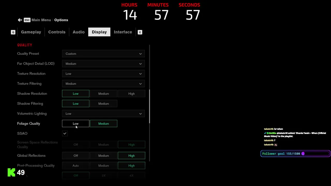Click the Global Reflections label
The width and height of the screenshot is (331, 186).
(31, 156)
